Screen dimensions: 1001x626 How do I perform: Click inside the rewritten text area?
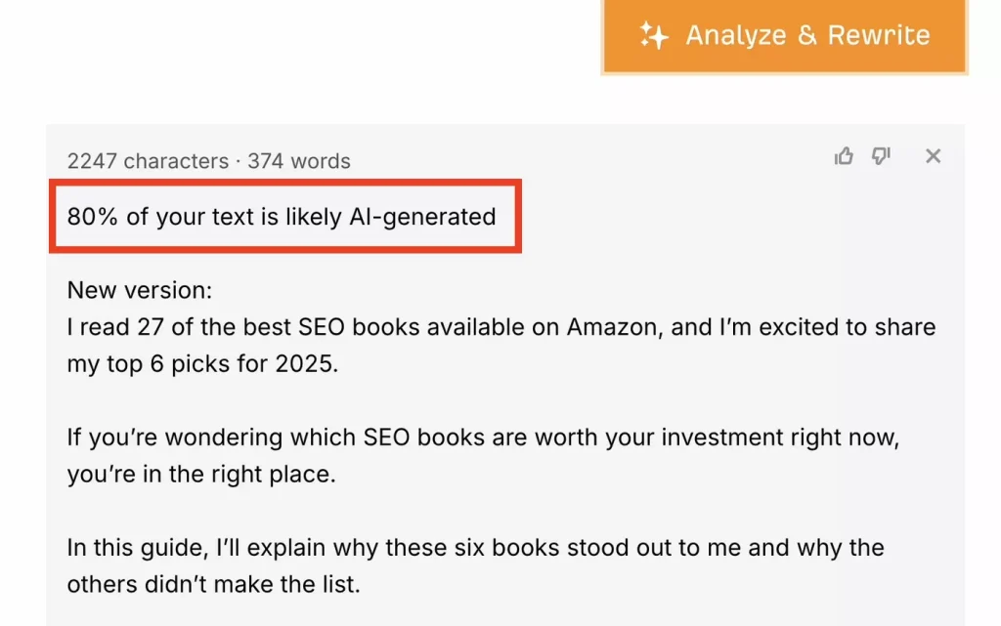coord(489,439)
